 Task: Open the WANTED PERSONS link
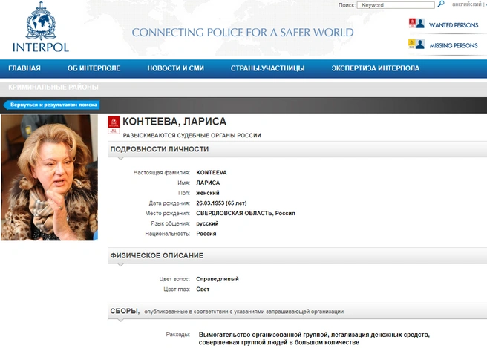coord(454,25)
